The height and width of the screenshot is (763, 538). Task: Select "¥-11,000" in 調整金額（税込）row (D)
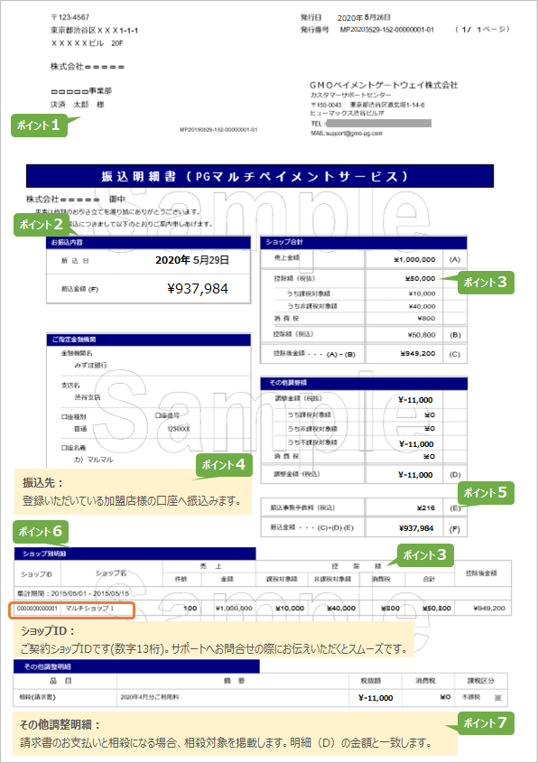tap(415, 475)
